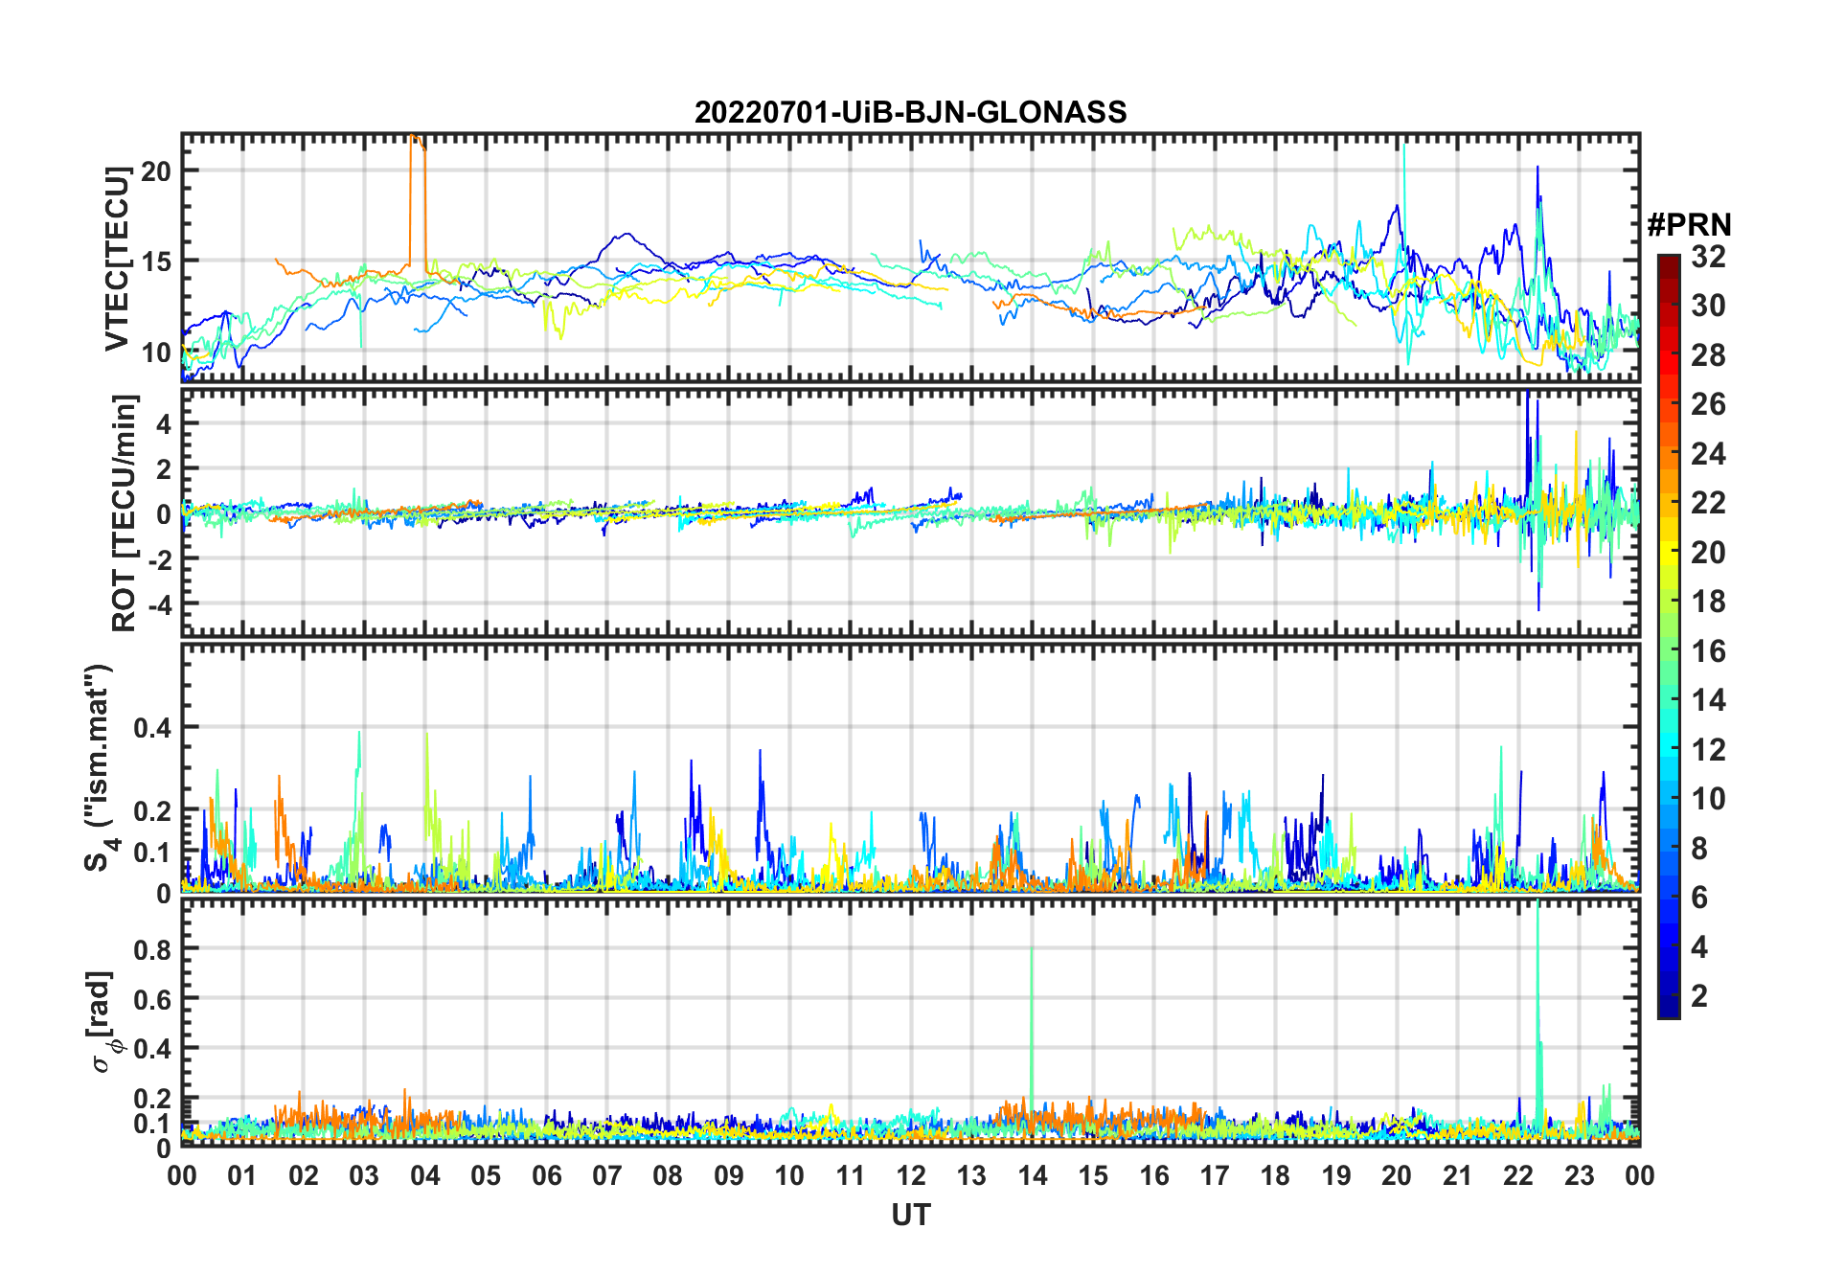Click x-axis tick label 22
This screenshot has width=1822, height=1274.
(x=1518, y=1175)
